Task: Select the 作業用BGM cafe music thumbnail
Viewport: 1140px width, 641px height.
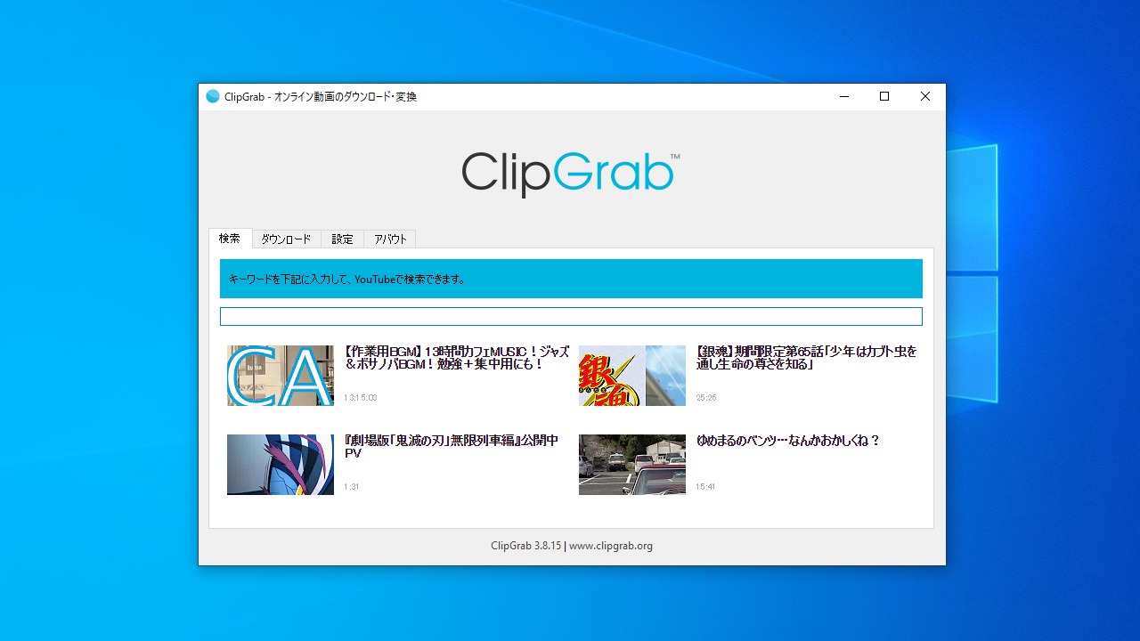Action: point(281,376)
